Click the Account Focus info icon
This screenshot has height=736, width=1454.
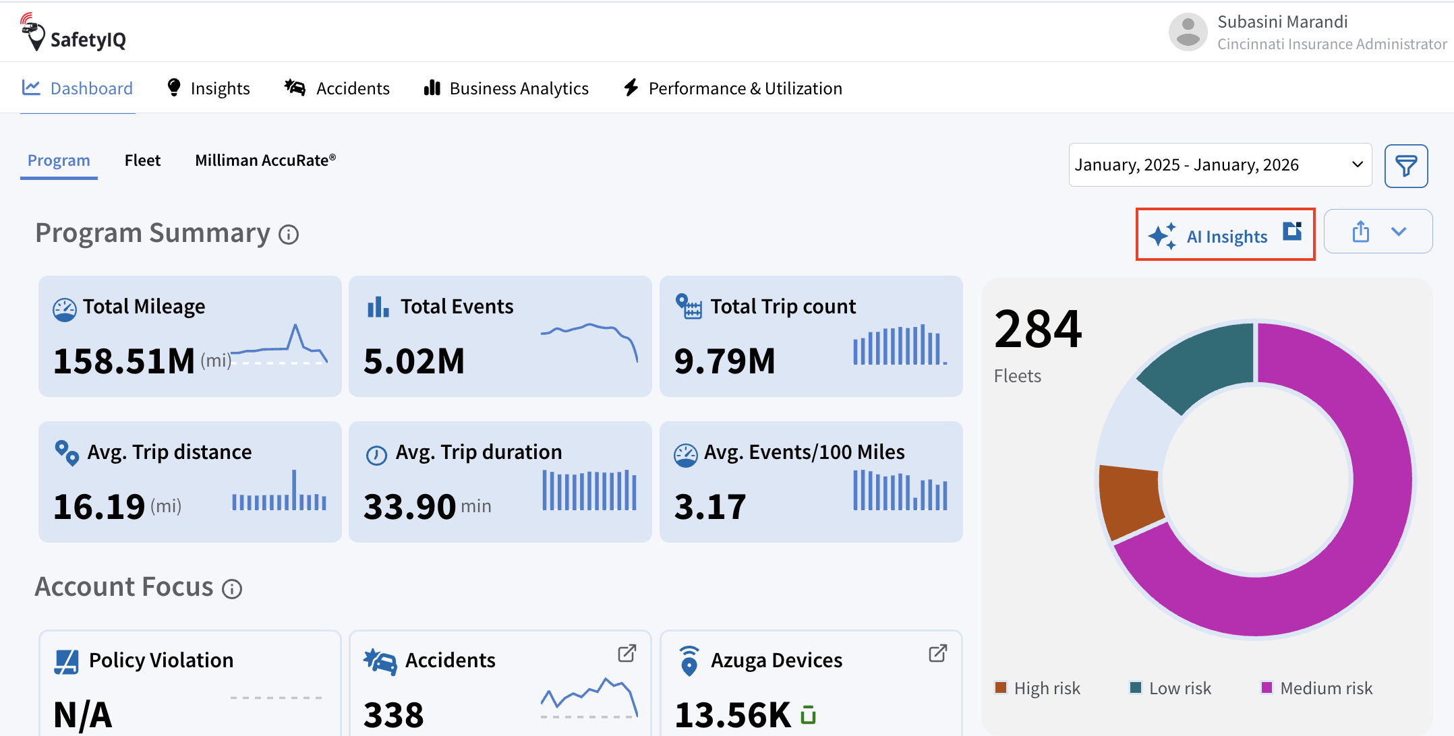[232, 589]
